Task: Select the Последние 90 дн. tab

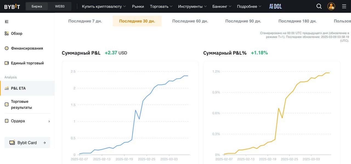Action: (243, 21)
